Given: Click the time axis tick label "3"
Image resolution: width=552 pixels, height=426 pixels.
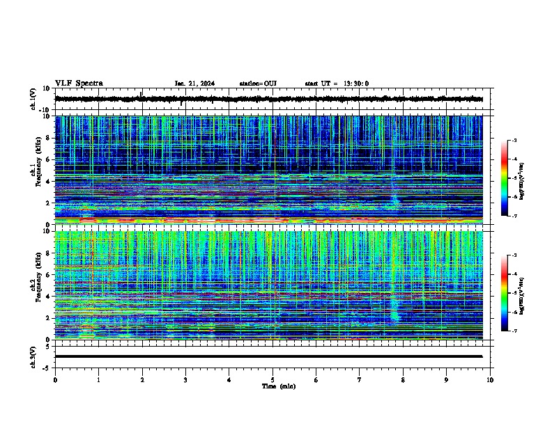Looking at the screenshot, I should 185,380.
